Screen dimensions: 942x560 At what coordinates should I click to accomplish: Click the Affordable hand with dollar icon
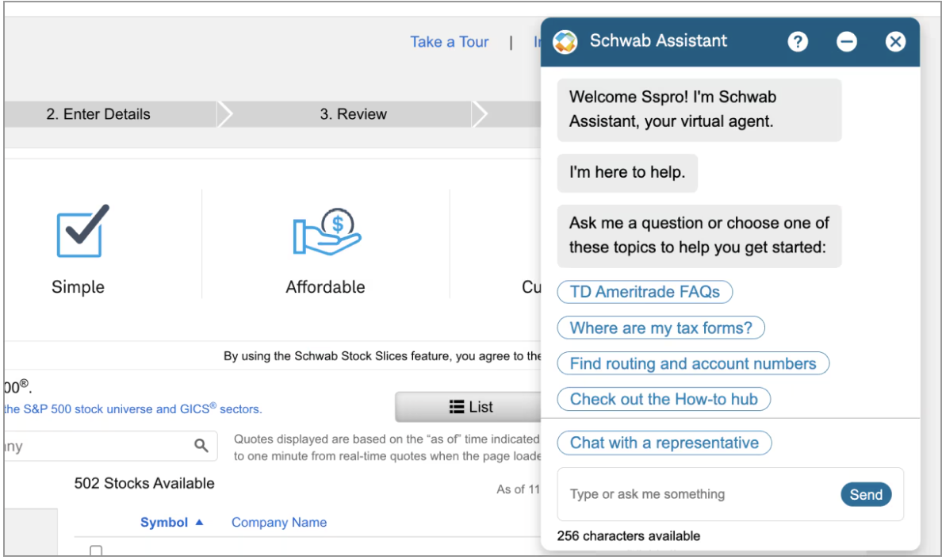click(326, 232)
